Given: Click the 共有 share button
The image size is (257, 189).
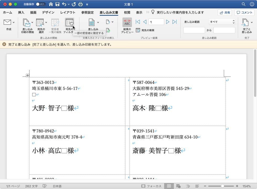Looking at the screenshot, I should [225, 13].
